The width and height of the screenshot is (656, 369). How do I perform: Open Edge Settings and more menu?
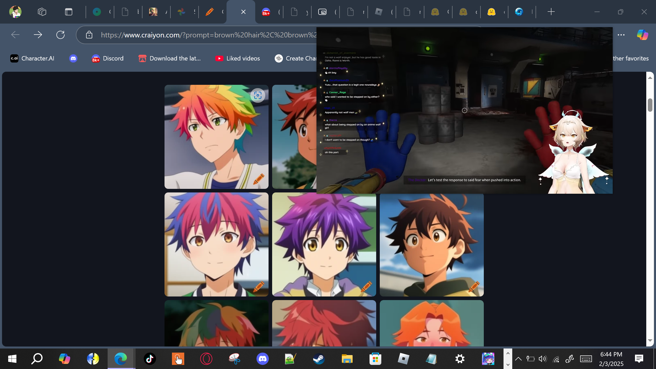621,35
